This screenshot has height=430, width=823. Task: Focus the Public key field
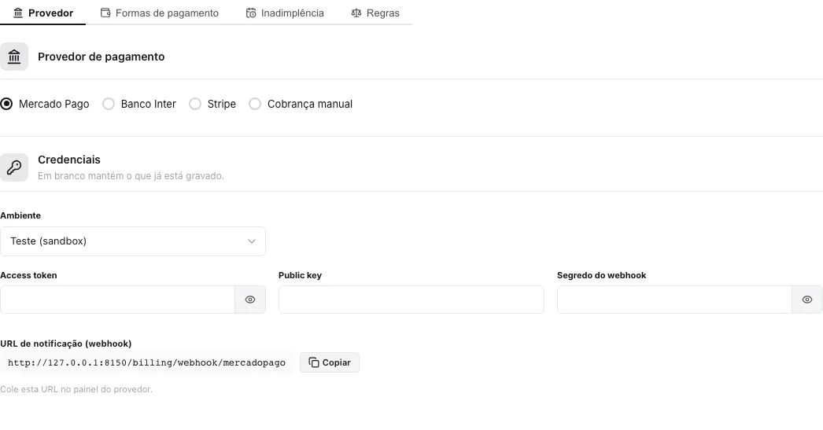[411, 300]
